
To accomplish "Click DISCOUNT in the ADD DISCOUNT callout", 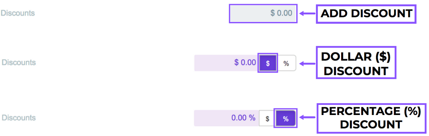I will pyautogui.click(x=381, y=13).
